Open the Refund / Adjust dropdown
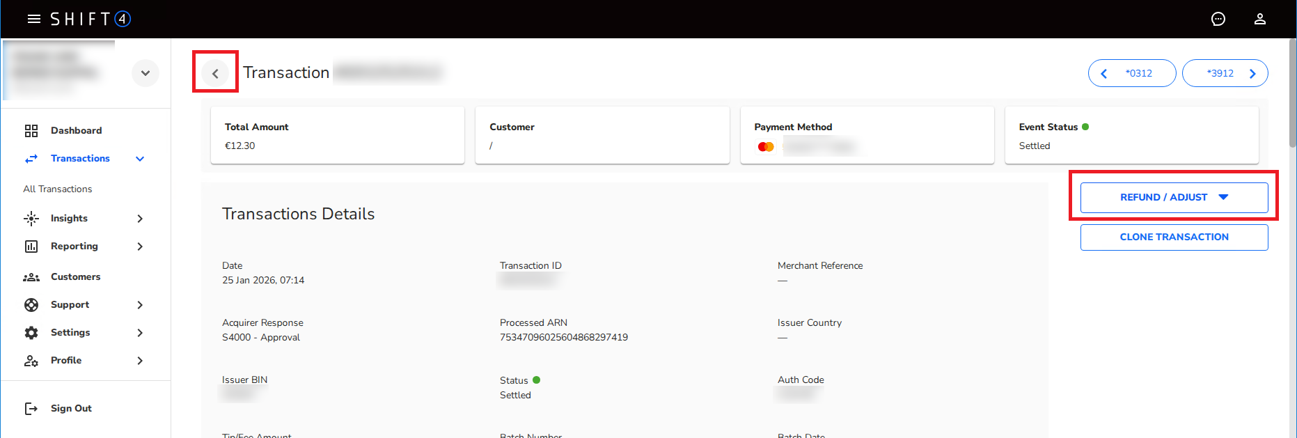Screen dimensions: 1297x438 [1174, 198]
